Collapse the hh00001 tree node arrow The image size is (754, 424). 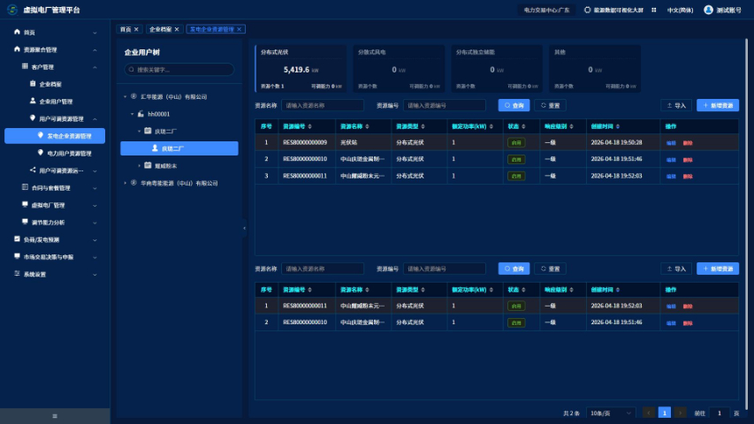133,114
